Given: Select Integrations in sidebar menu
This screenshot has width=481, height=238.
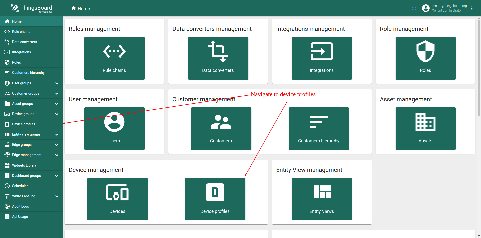Looking at the screenshot, I should [x=31, y=52].
